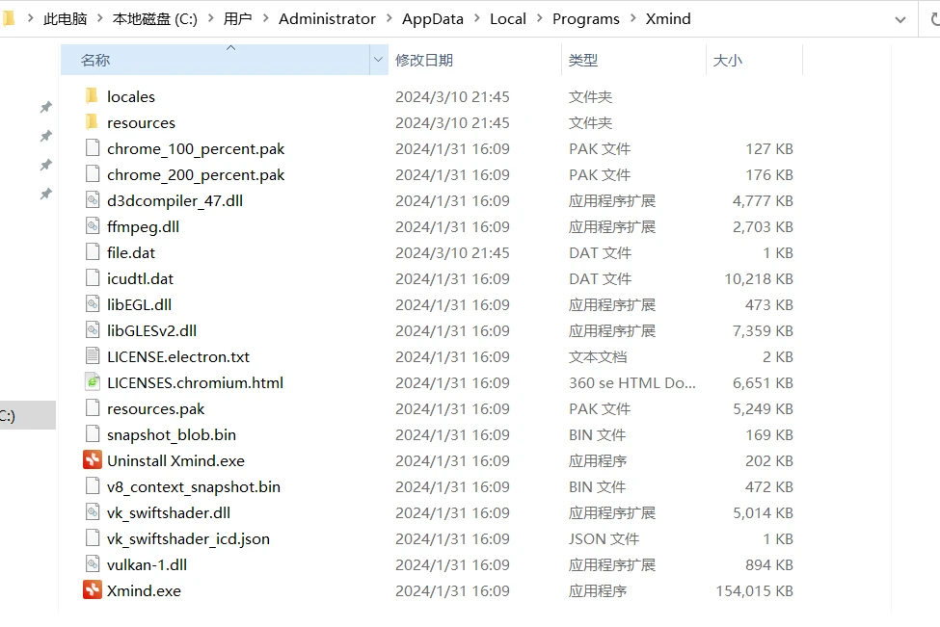The width and height of the screenshot is (940, 627).
Task: Expand the chevron after 本地磁盘 (C:)
Action: 210,18
